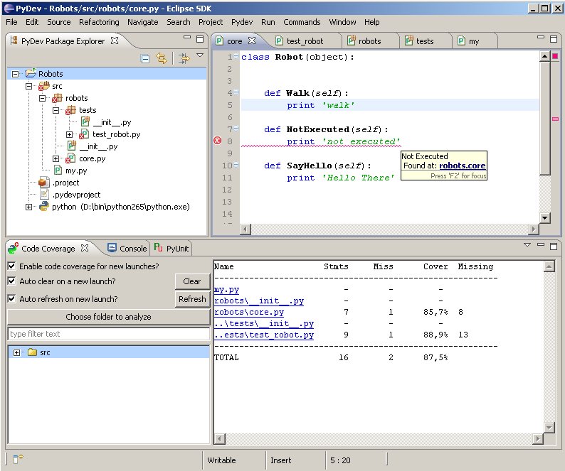Click the Refresh button

click(x=192, y=299)
